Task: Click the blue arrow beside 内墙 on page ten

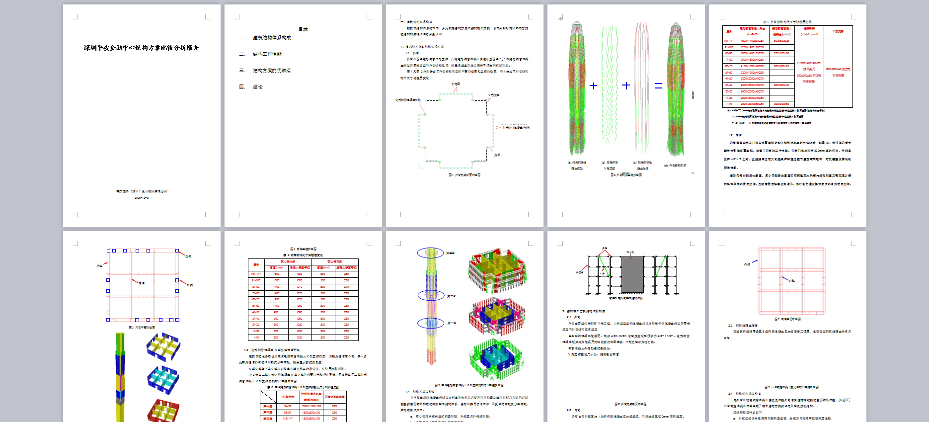Action: click(785, 278)
